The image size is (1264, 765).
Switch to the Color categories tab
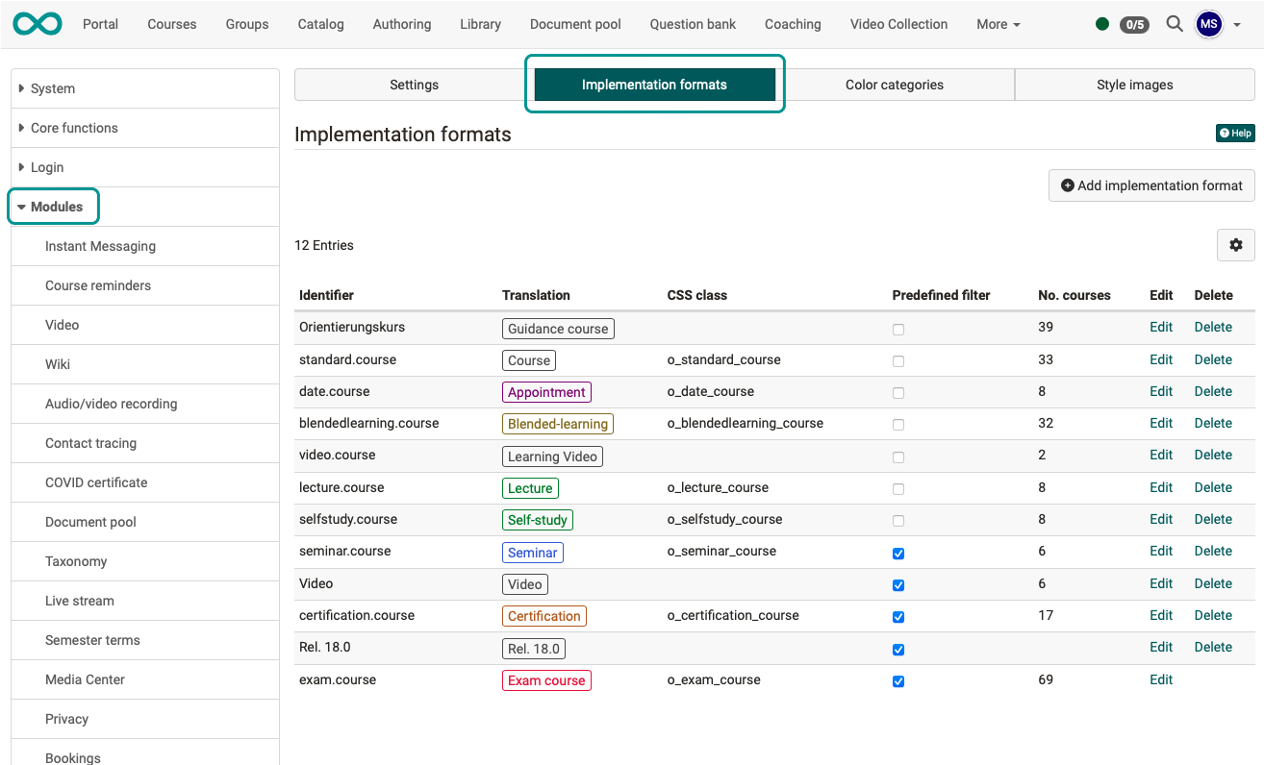894,85
